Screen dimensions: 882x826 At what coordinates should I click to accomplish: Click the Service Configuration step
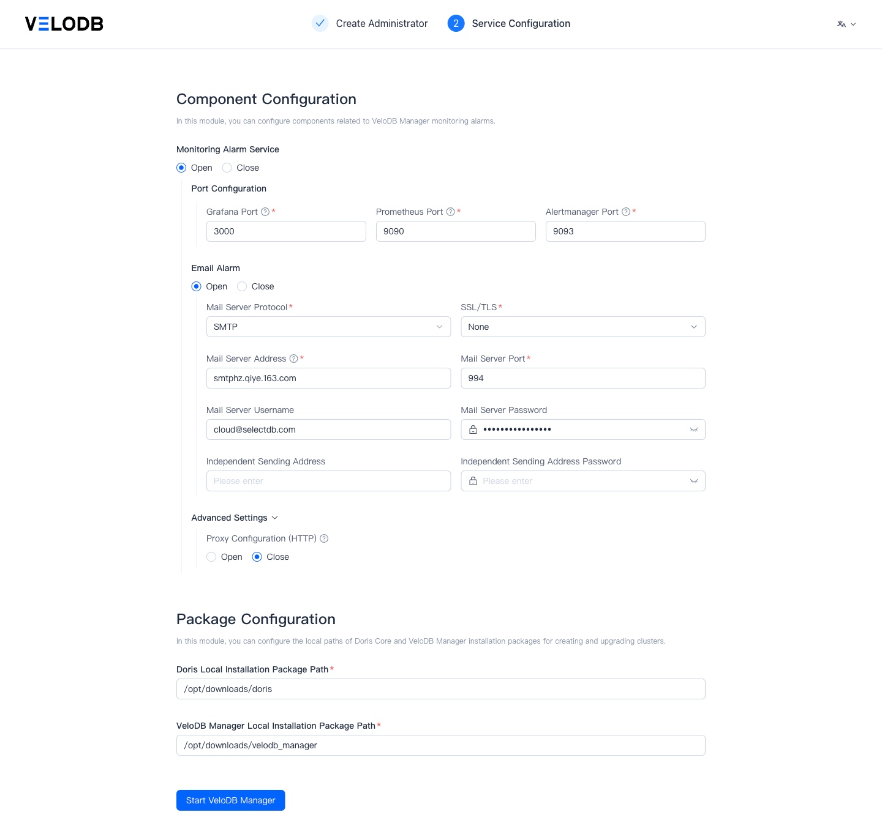pyautogui.click(x=509, y=23)
